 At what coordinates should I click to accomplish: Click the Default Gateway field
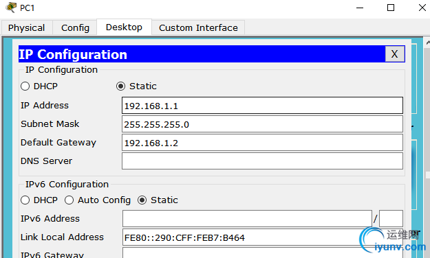click(x=262, y=142)
